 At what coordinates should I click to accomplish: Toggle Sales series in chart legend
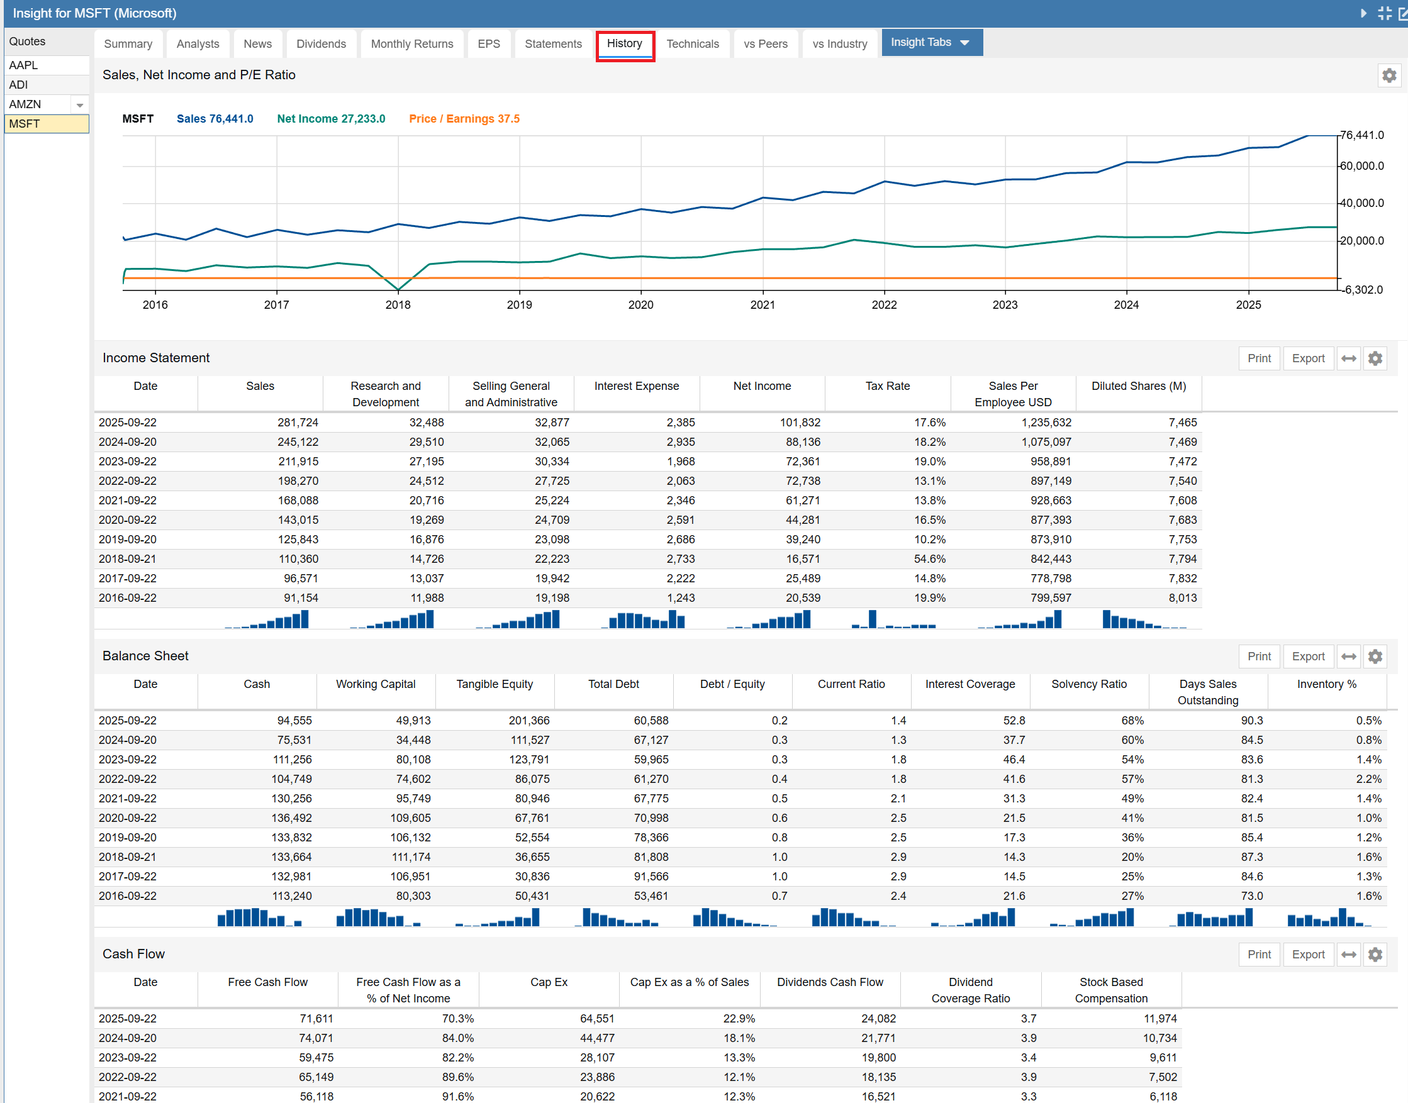coord(215,119)
